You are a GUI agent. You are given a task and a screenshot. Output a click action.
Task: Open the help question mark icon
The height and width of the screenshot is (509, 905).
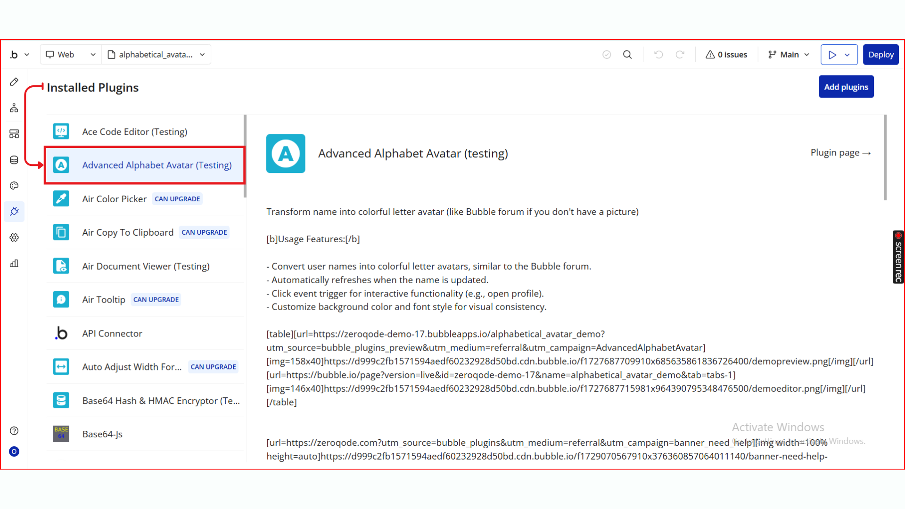click(x=14, y=431)
